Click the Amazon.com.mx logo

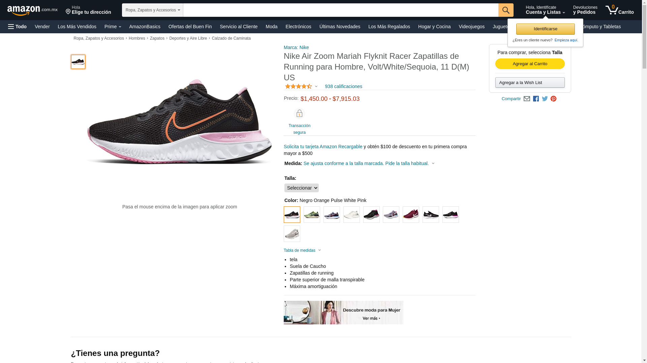[32, 10]
